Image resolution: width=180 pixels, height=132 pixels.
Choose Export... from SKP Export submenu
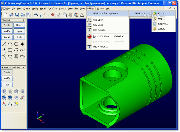pyautogui.click(x=163, y=14)
